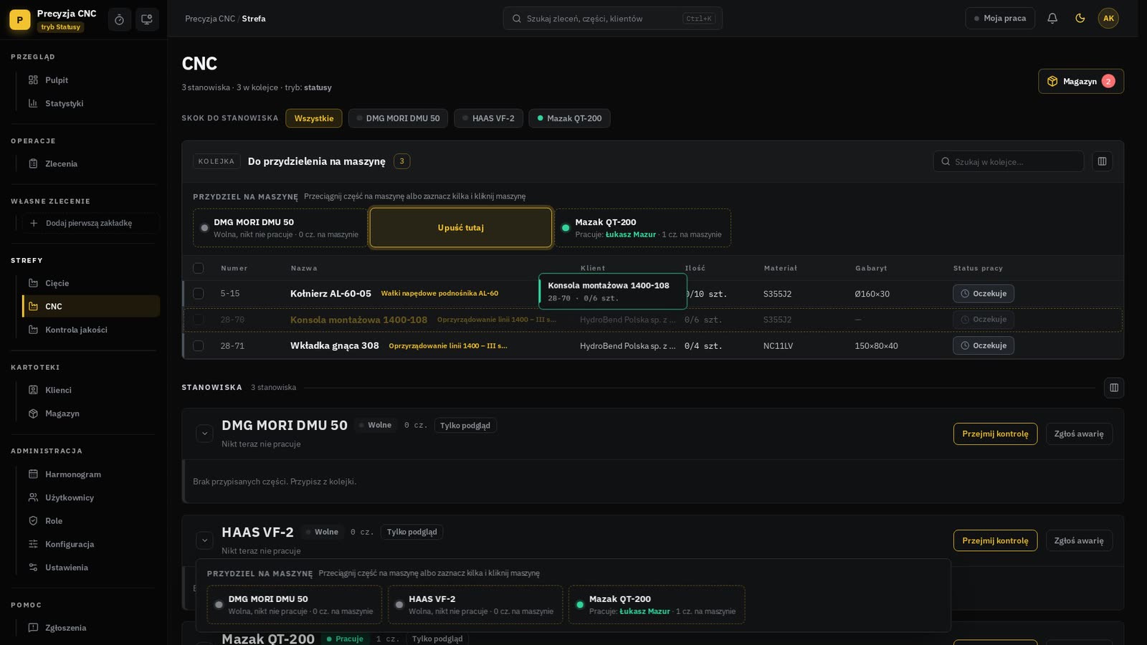This screenshot has height=645, width=1147.
Task: Click column layout icon beside Stanowiska
Action: (1114, 388)
